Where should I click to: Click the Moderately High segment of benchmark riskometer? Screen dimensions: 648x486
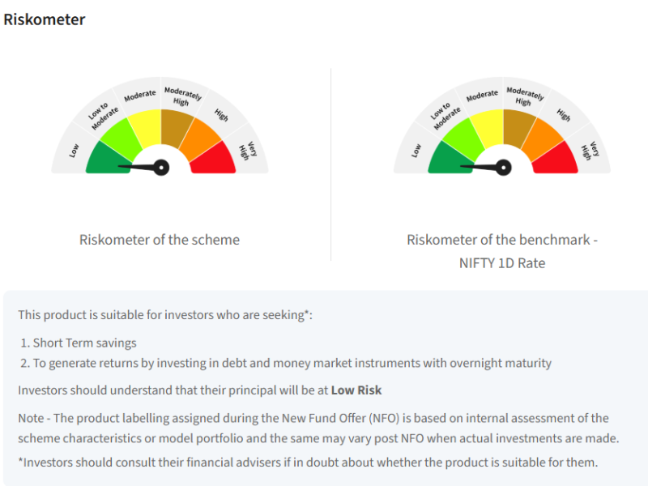(519, 126)
